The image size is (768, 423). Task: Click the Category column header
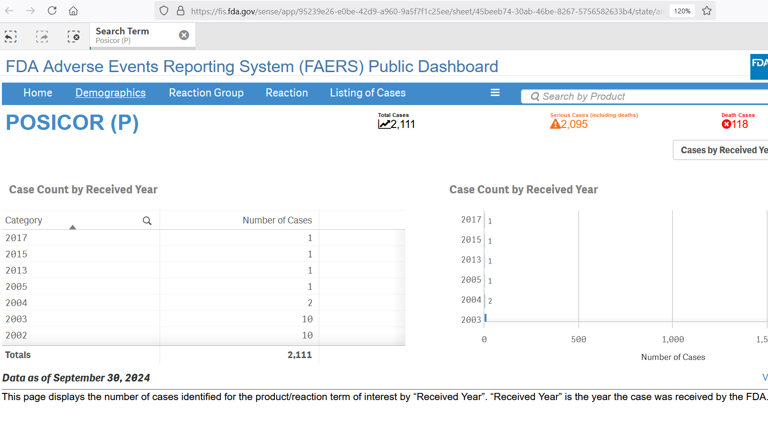pyautogui.click(x=24, y=221)
